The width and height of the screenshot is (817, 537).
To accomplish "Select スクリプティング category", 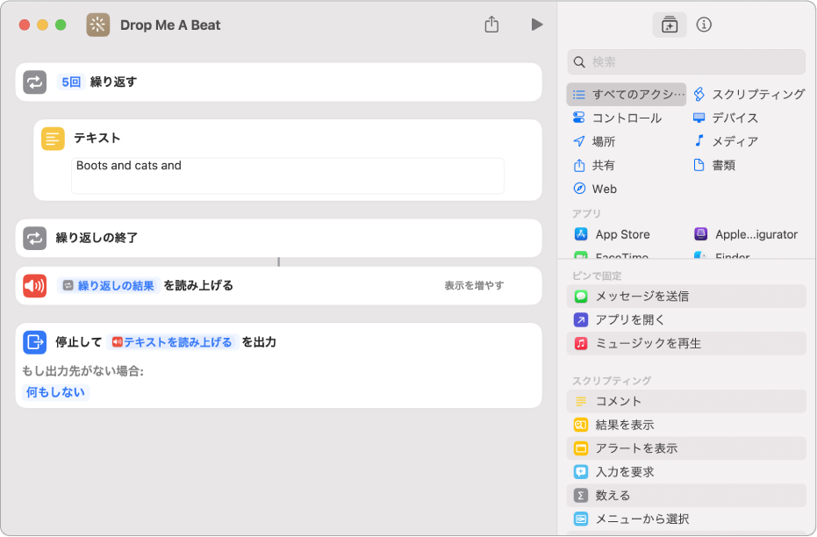I will coord(749,94).
